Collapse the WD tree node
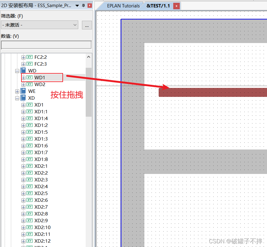This screenshot has width=267, height=247. tap(17, 71)
